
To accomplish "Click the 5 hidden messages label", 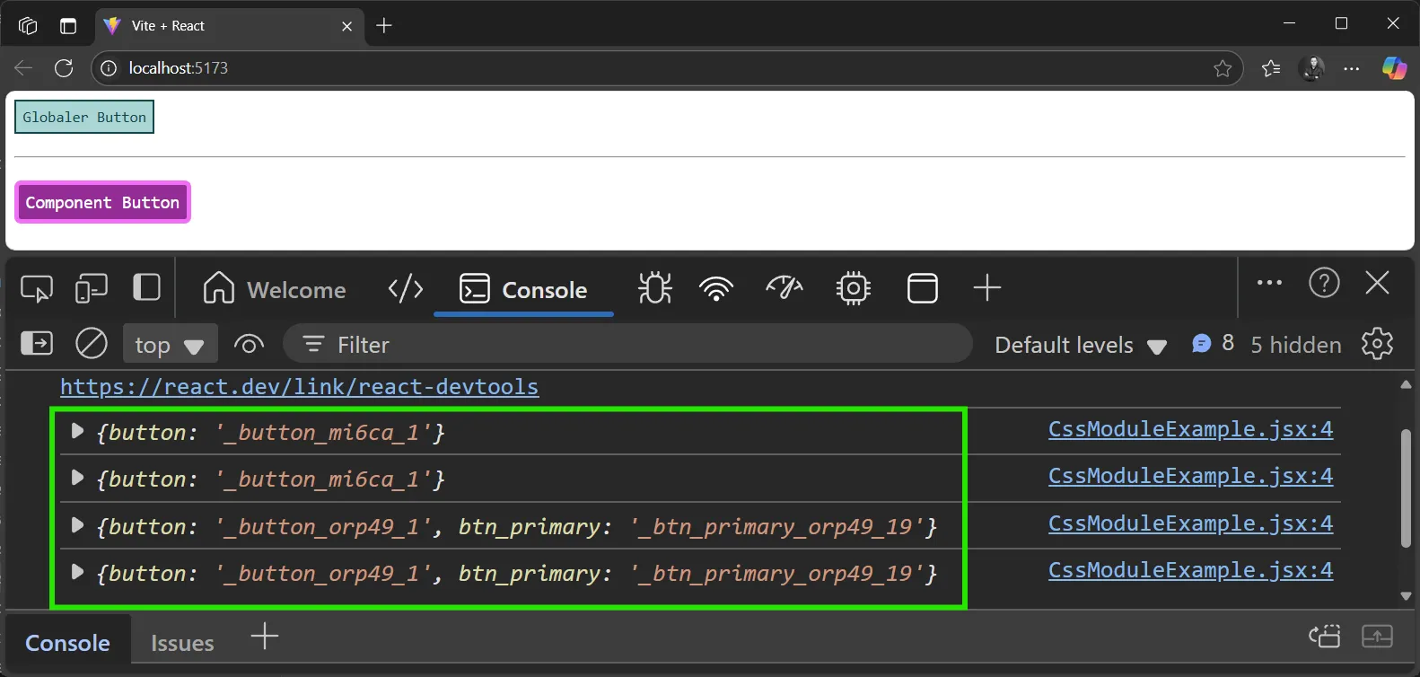I will [x=1296, y=345].
